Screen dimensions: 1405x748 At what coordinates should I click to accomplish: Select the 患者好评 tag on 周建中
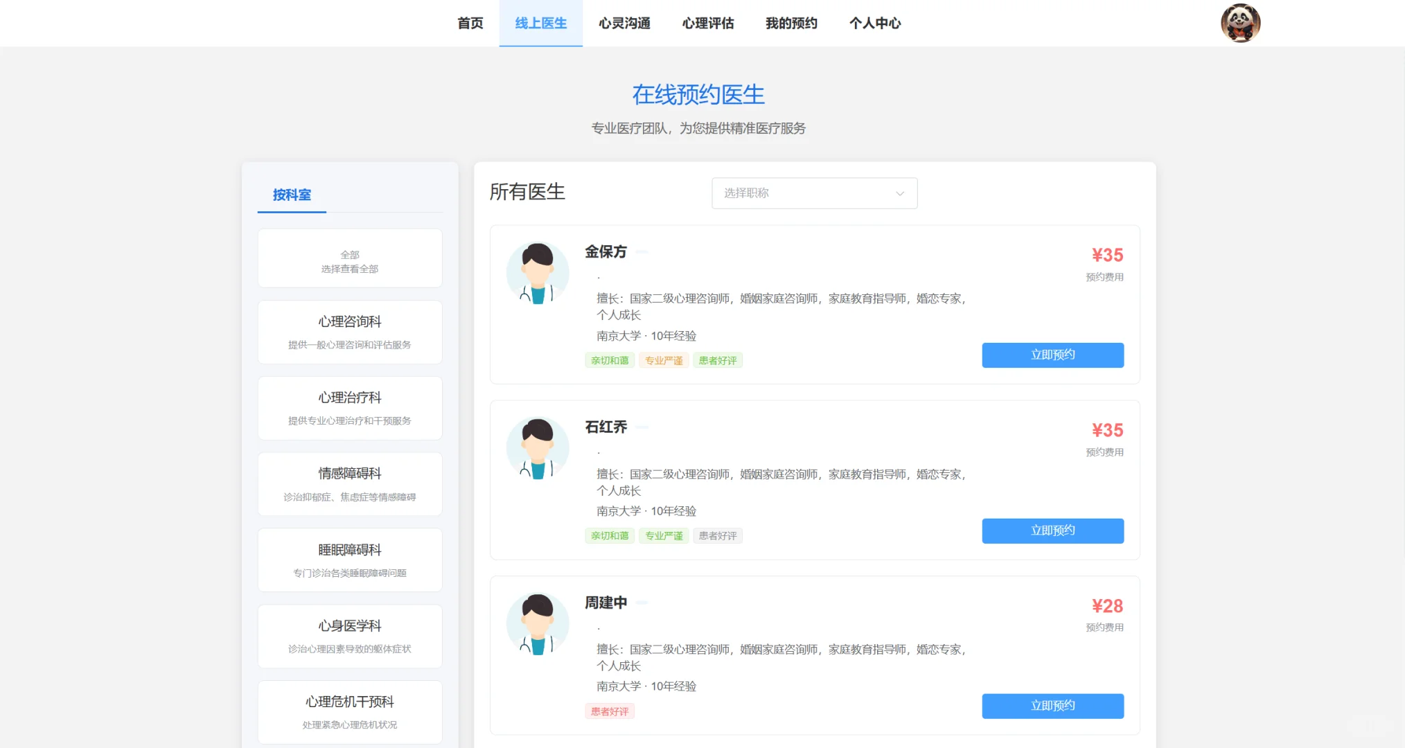pos(610,711)
